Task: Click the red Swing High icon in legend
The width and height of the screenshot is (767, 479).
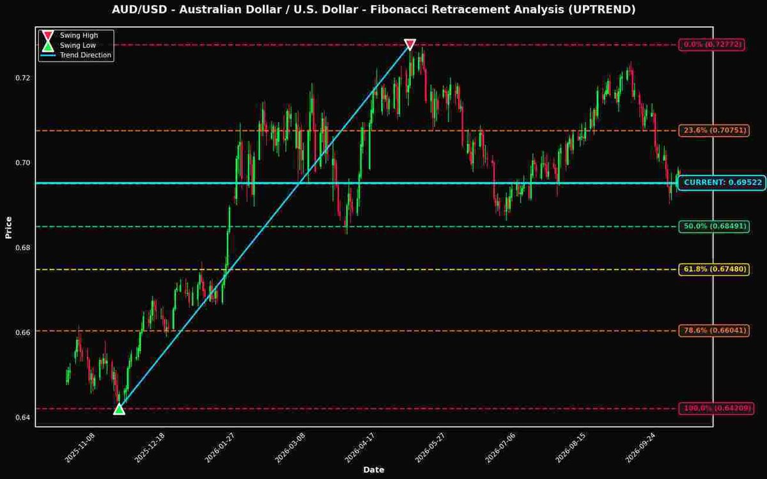Action: click(x=48, y=35)
